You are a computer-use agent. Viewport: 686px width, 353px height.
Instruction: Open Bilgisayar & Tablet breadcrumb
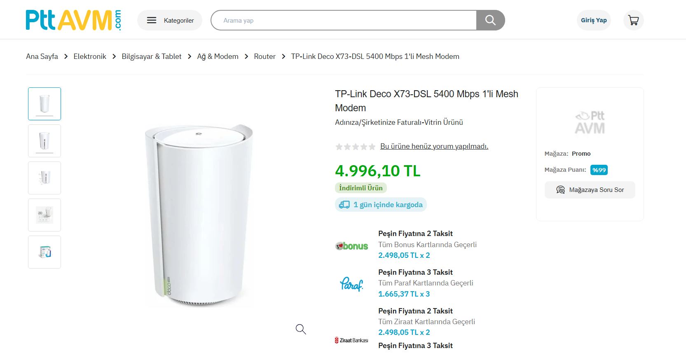(151, 56)
